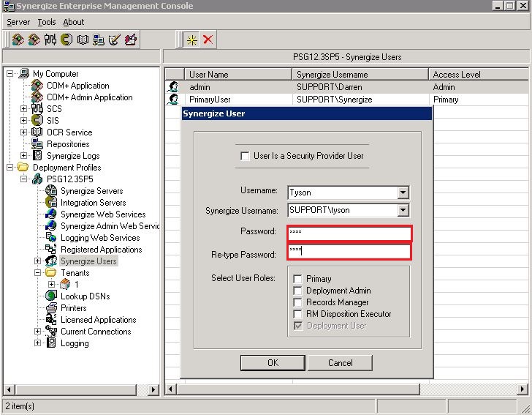Collapse the Tenants folder node

click(x=38, y=272)
